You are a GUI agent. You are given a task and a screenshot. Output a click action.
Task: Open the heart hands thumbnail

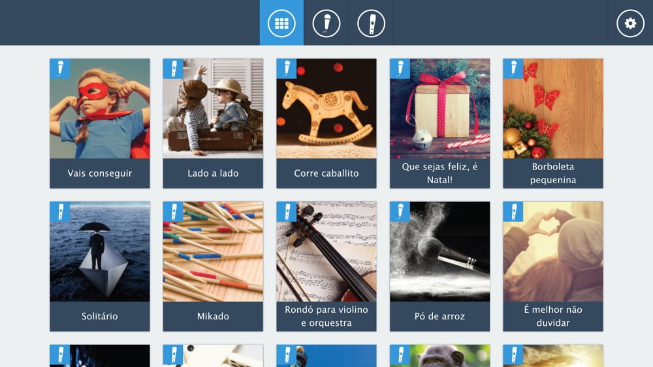(553, 252)
